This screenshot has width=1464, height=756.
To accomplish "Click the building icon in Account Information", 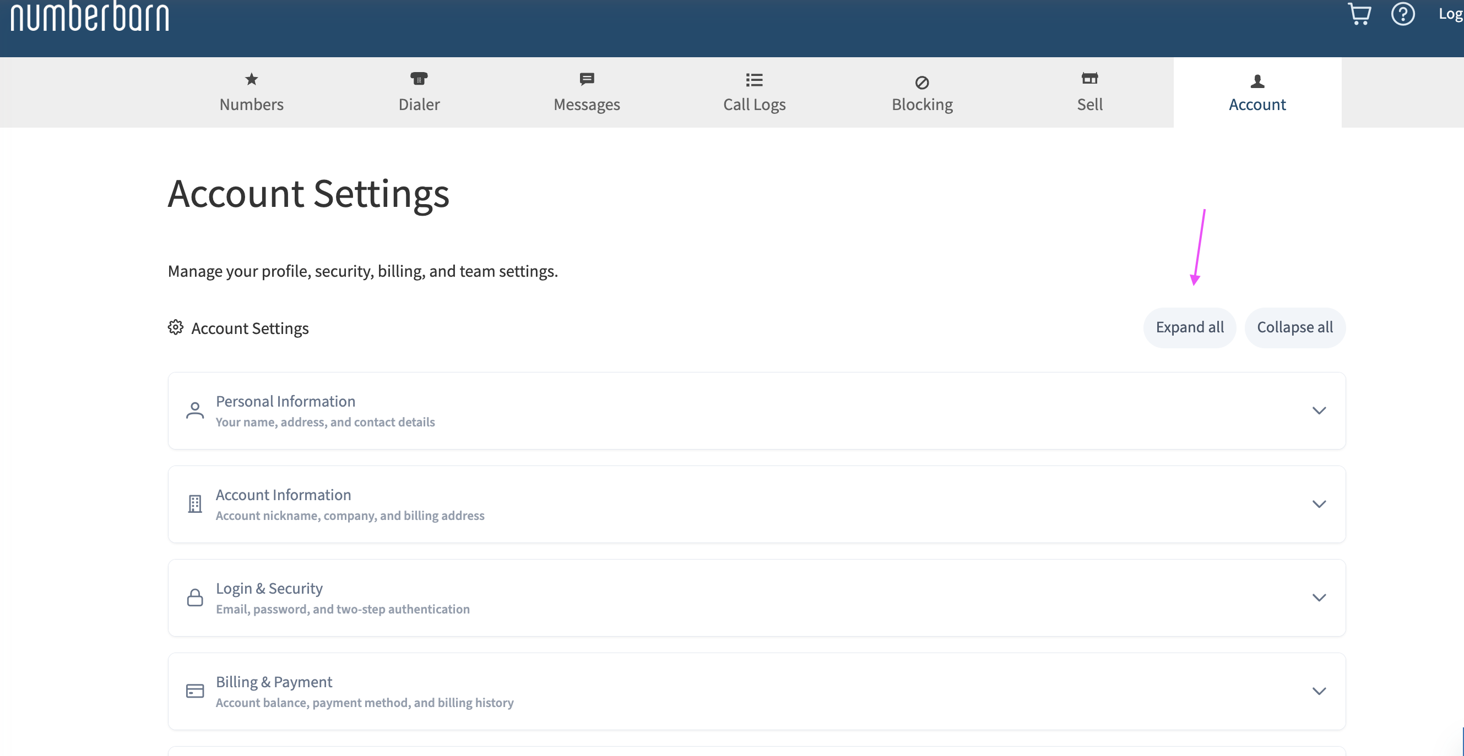I will pos(195,504).
